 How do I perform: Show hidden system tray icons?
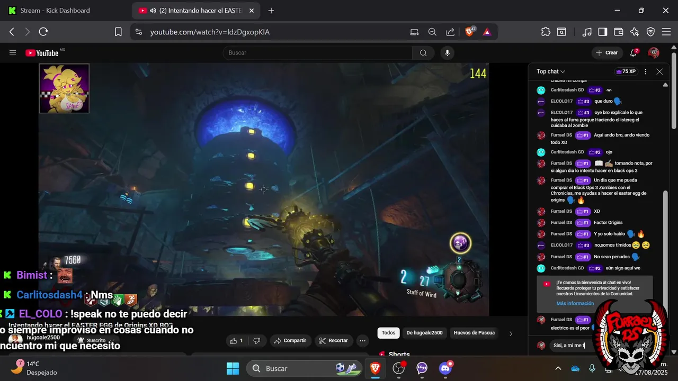coord(558,368)
